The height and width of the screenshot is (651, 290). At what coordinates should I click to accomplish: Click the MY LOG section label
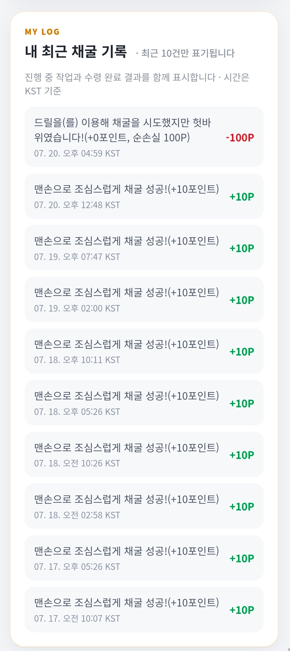42,32
